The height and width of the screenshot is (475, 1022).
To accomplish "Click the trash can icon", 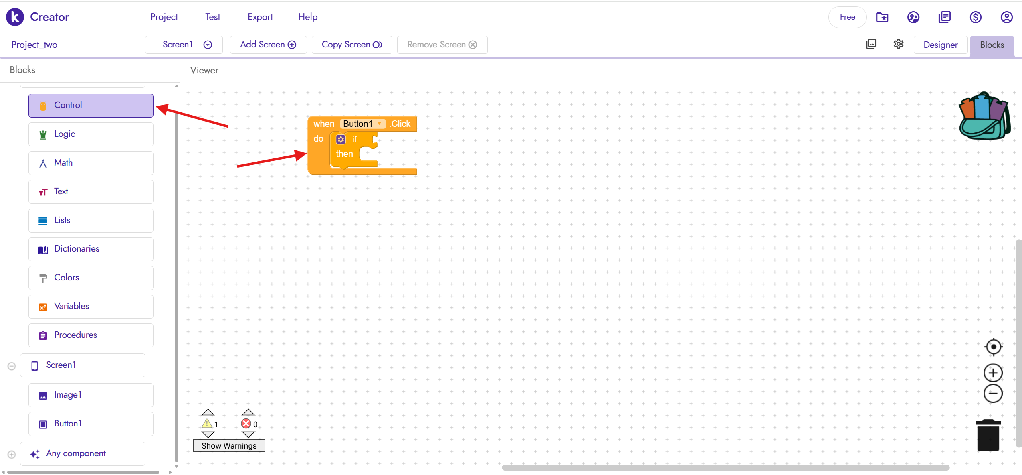I will pyautogui.click(x=988, y=435).
